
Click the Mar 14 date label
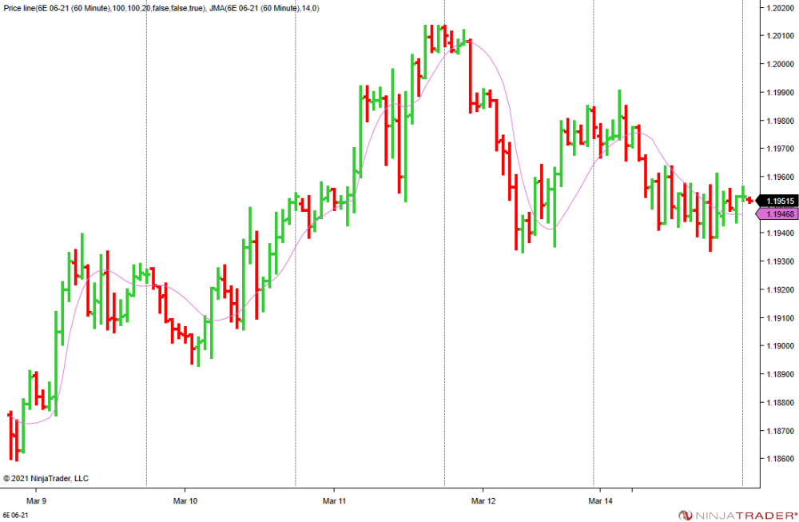[x=601, y=501]
